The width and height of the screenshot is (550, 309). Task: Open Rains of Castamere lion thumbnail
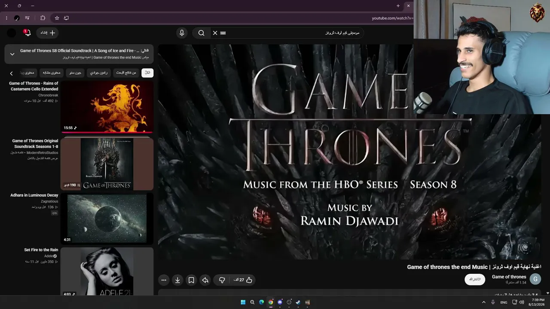tap(107, 107)
